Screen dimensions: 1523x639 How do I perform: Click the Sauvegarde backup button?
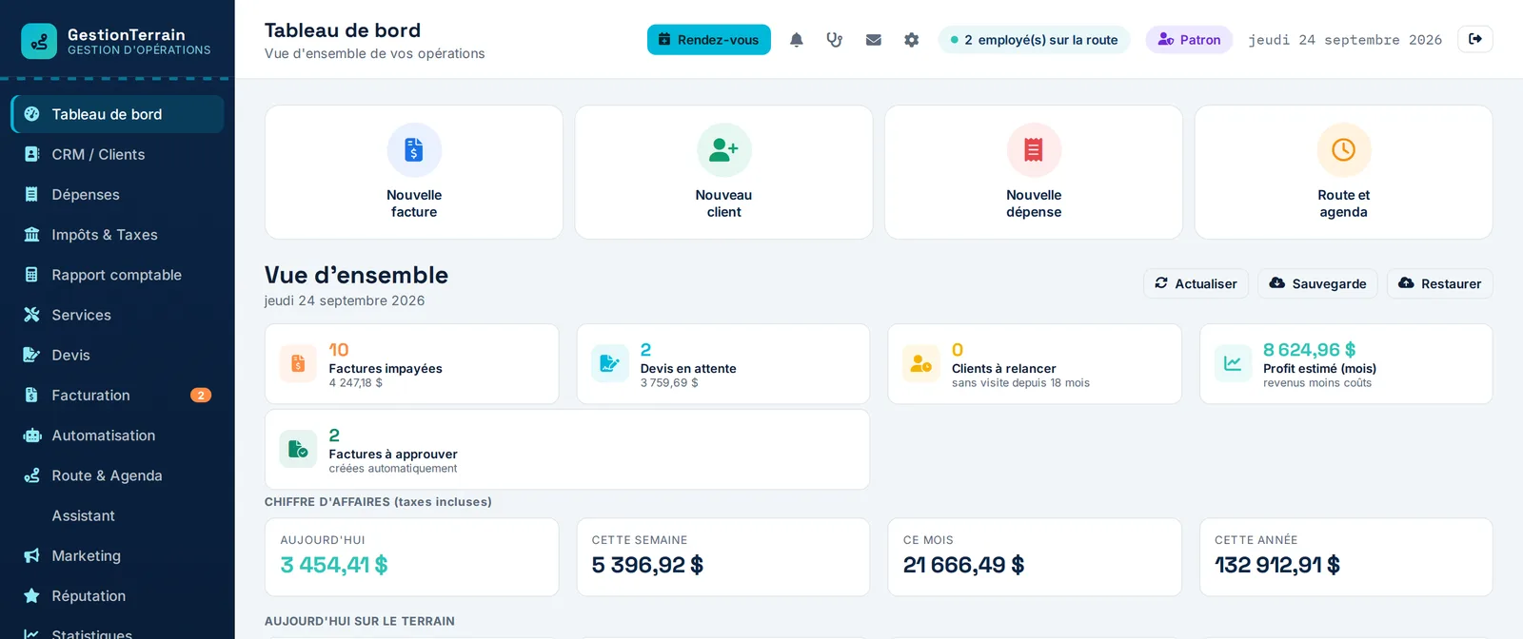click(x=1317, y=283)
